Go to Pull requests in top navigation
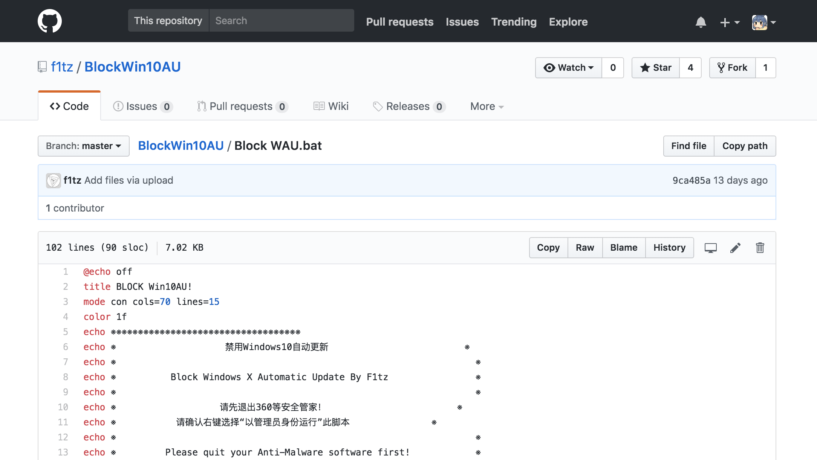 [x=400, y=22]
